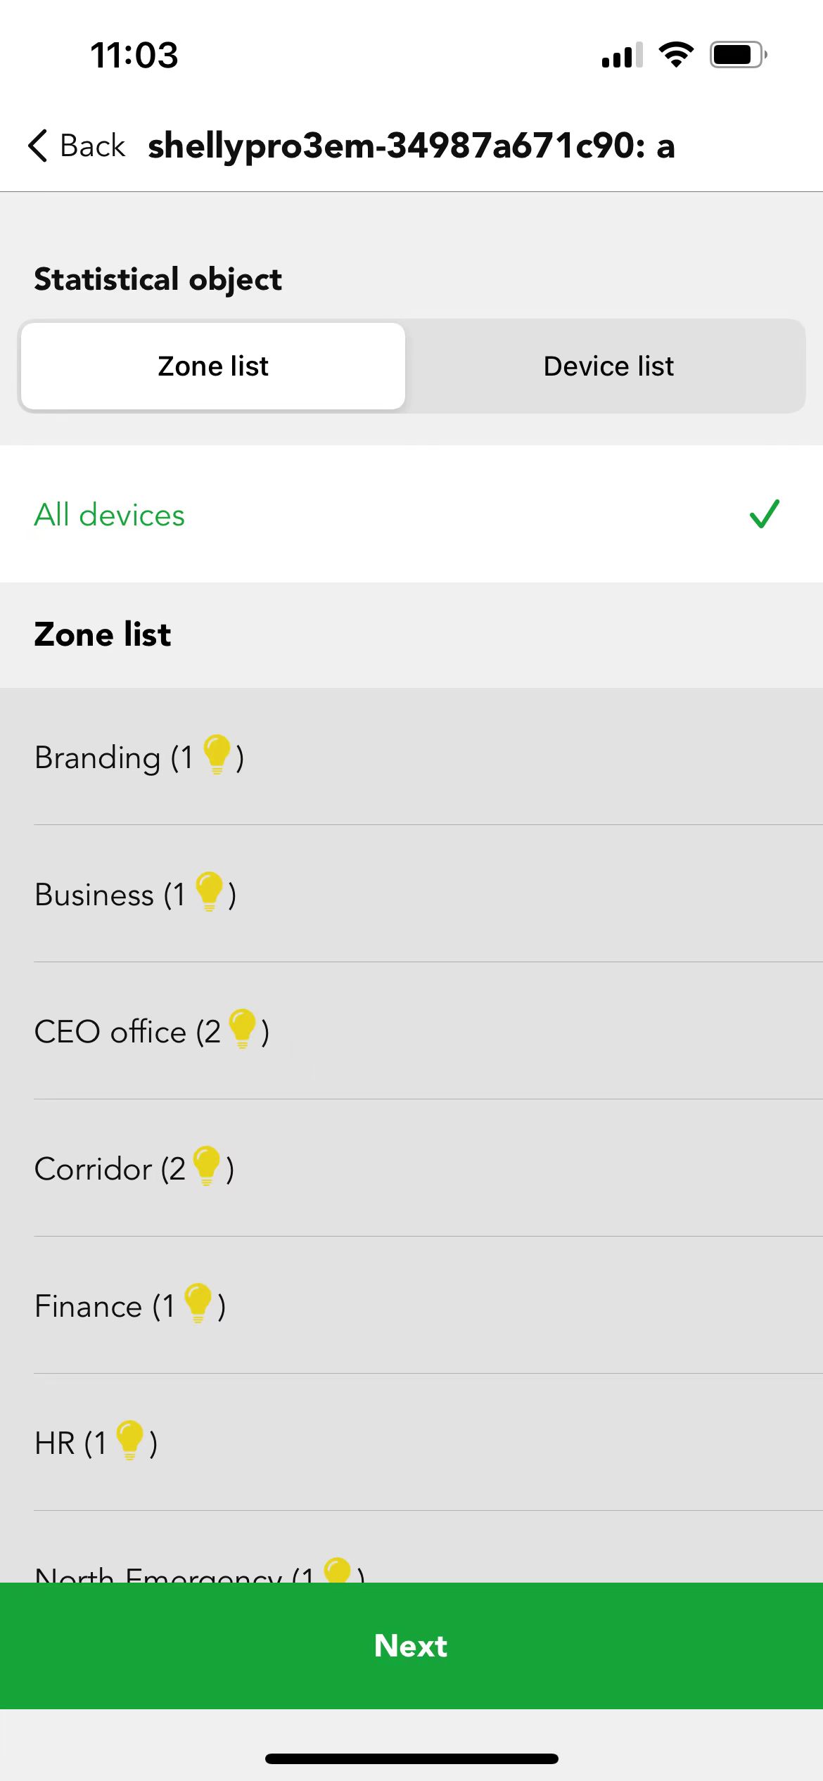Switch to the Zone list tab
Image resolution: width=823 pixels, height=1781 pixels.
click(213, 366)
